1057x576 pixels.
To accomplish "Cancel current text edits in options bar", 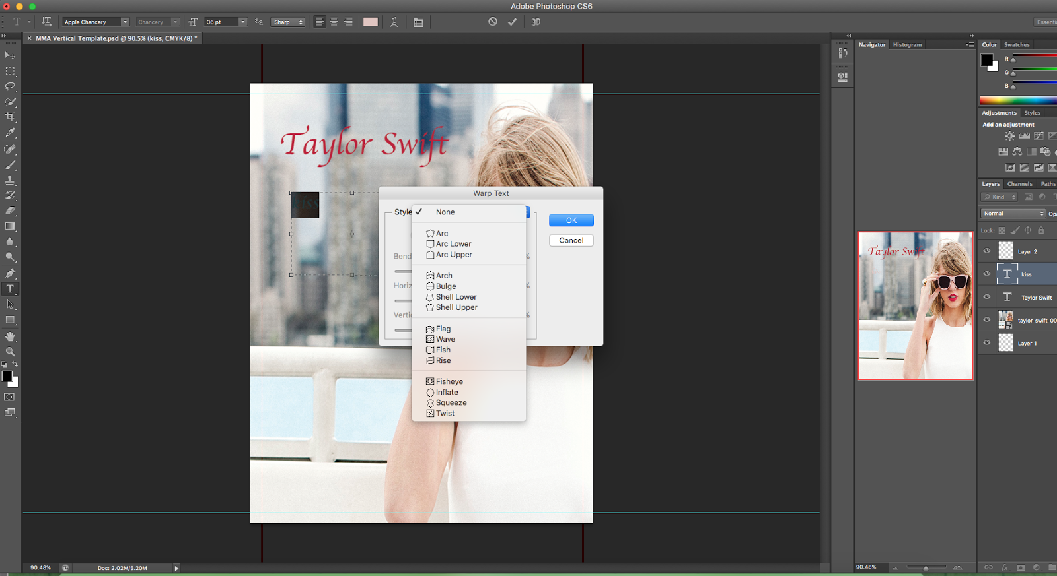I will [493, 22].
